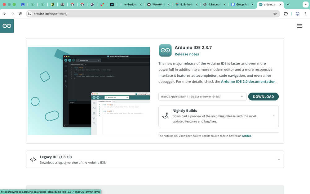
Task: Switch to the Group Assignment tab
Action: click(x=241, y=5)
